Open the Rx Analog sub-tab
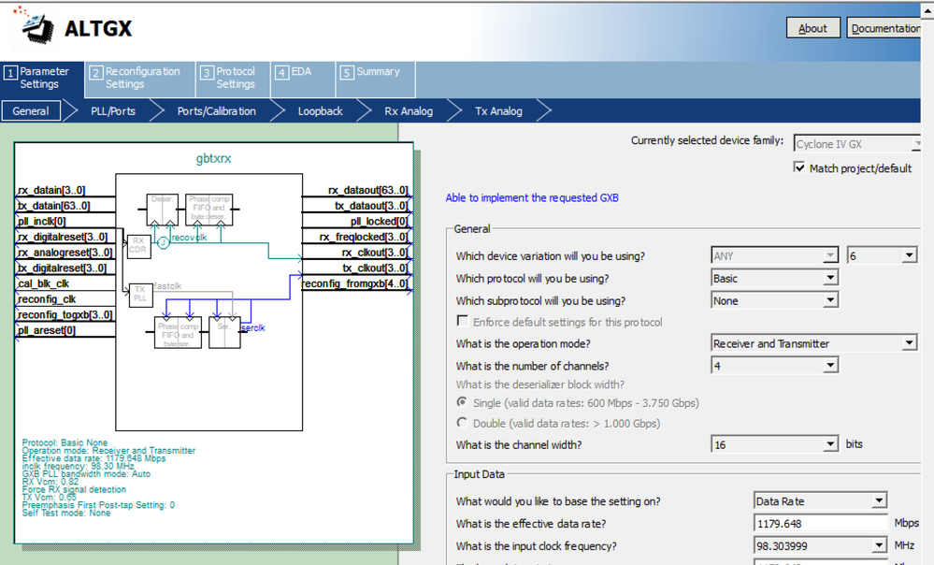 point(409,111)
